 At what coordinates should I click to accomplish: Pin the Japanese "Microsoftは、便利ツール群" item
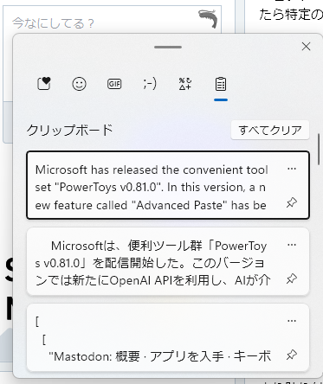[x=292, y=278]
